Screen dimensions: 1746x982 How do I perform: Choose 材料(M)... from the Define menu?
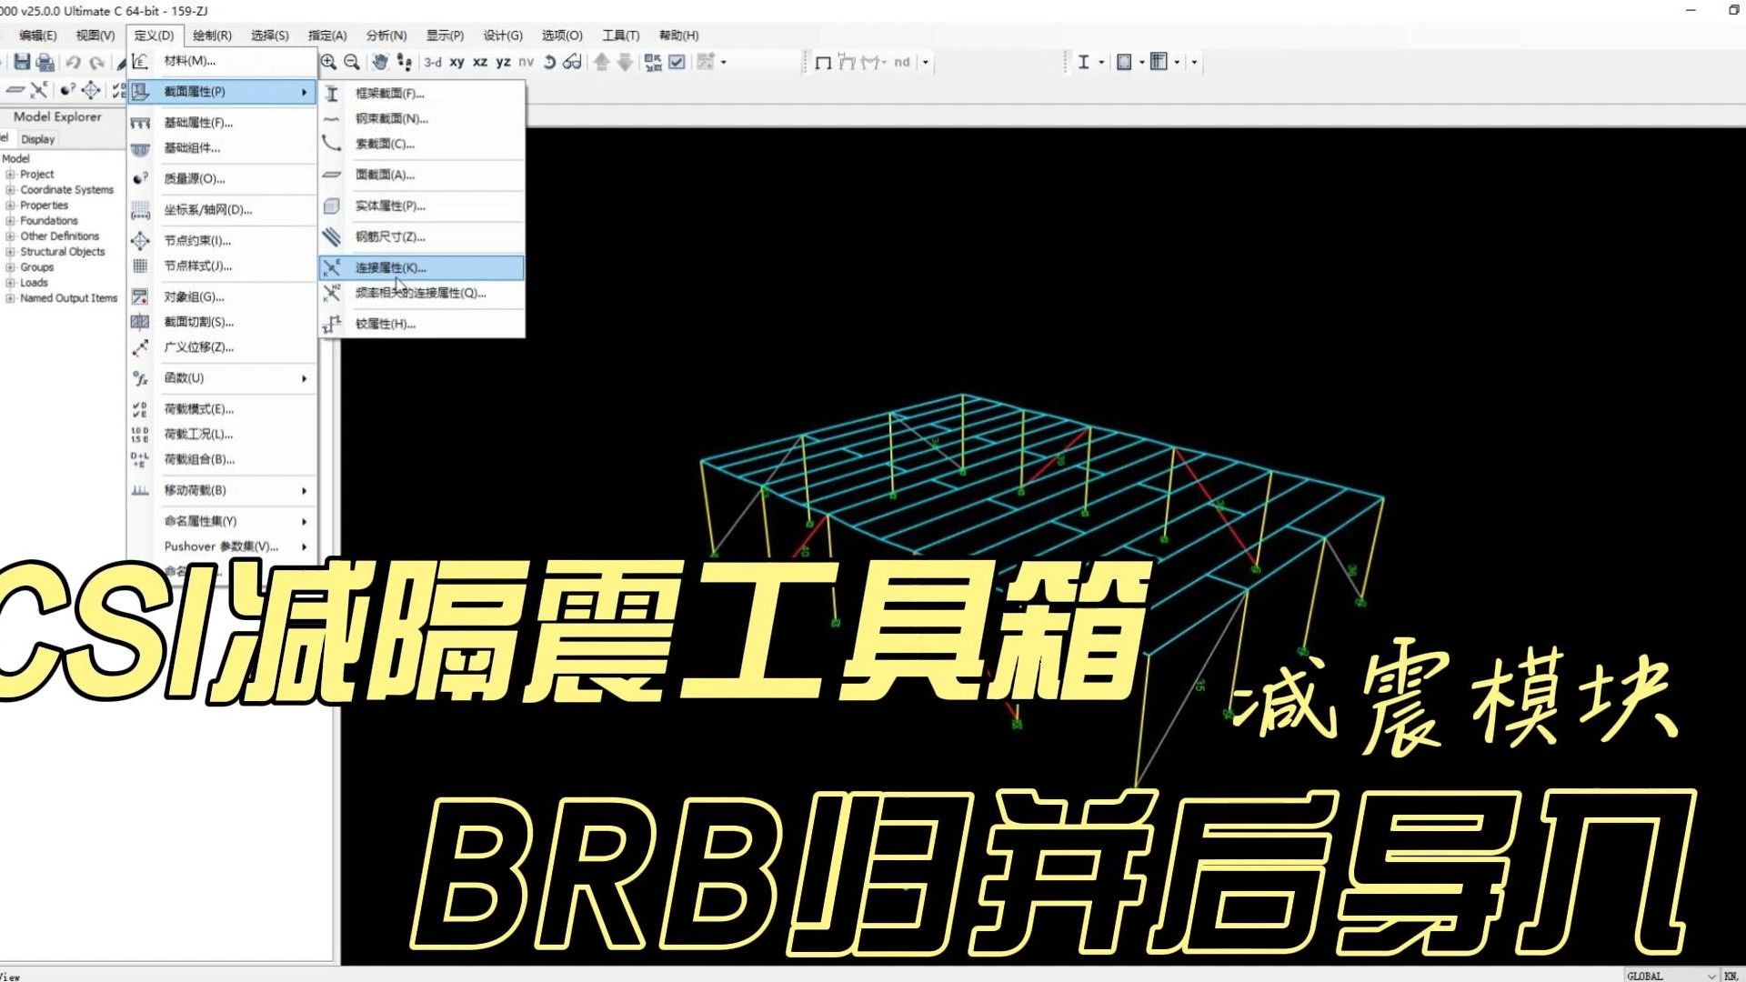point(222,61)
